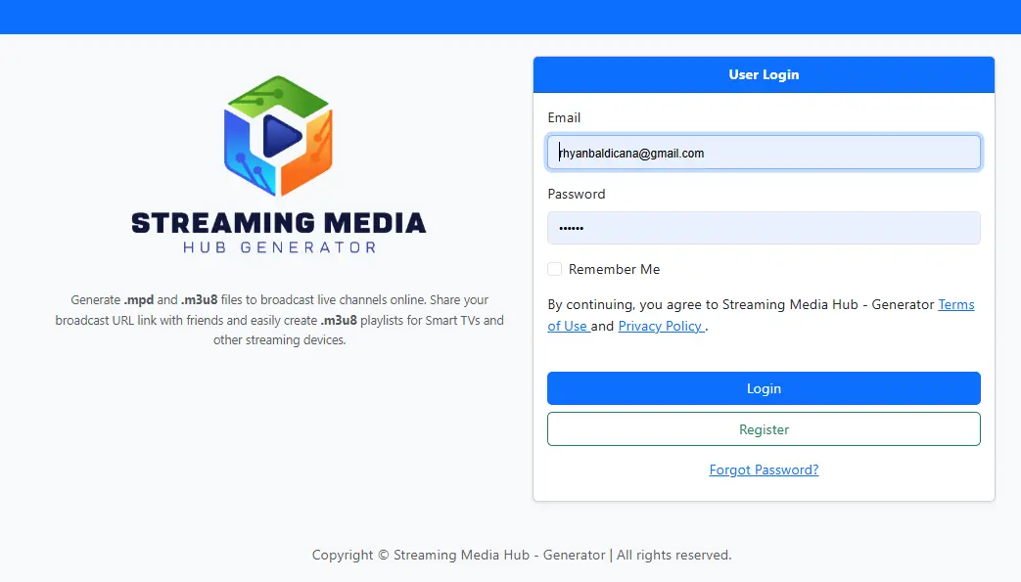Screen dimensions: 1021x582
Task: Click the HUB GENERATOR subtitle text
Action: click(x=279, y=247)
